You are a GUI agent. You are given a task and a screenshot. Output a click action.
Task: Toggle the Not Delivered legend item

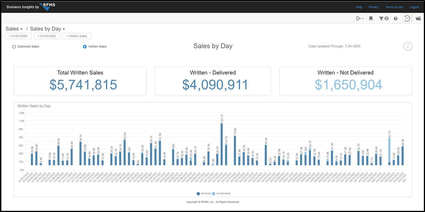[x=221, y=194]
